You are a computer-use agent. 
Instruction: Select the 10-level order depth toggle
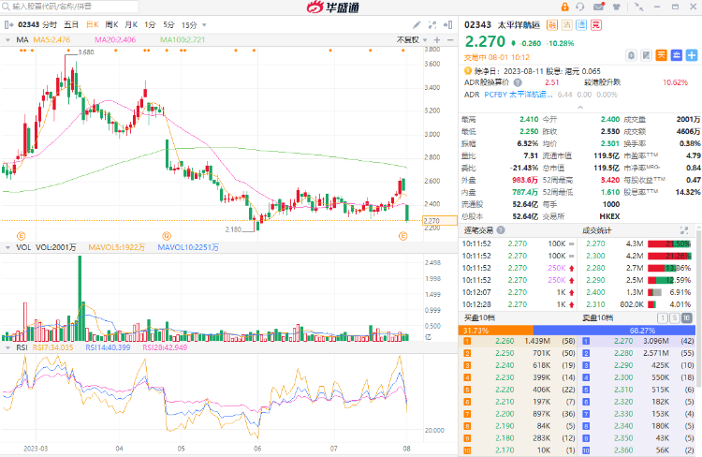pyautogui.click(x=687, y=318)
